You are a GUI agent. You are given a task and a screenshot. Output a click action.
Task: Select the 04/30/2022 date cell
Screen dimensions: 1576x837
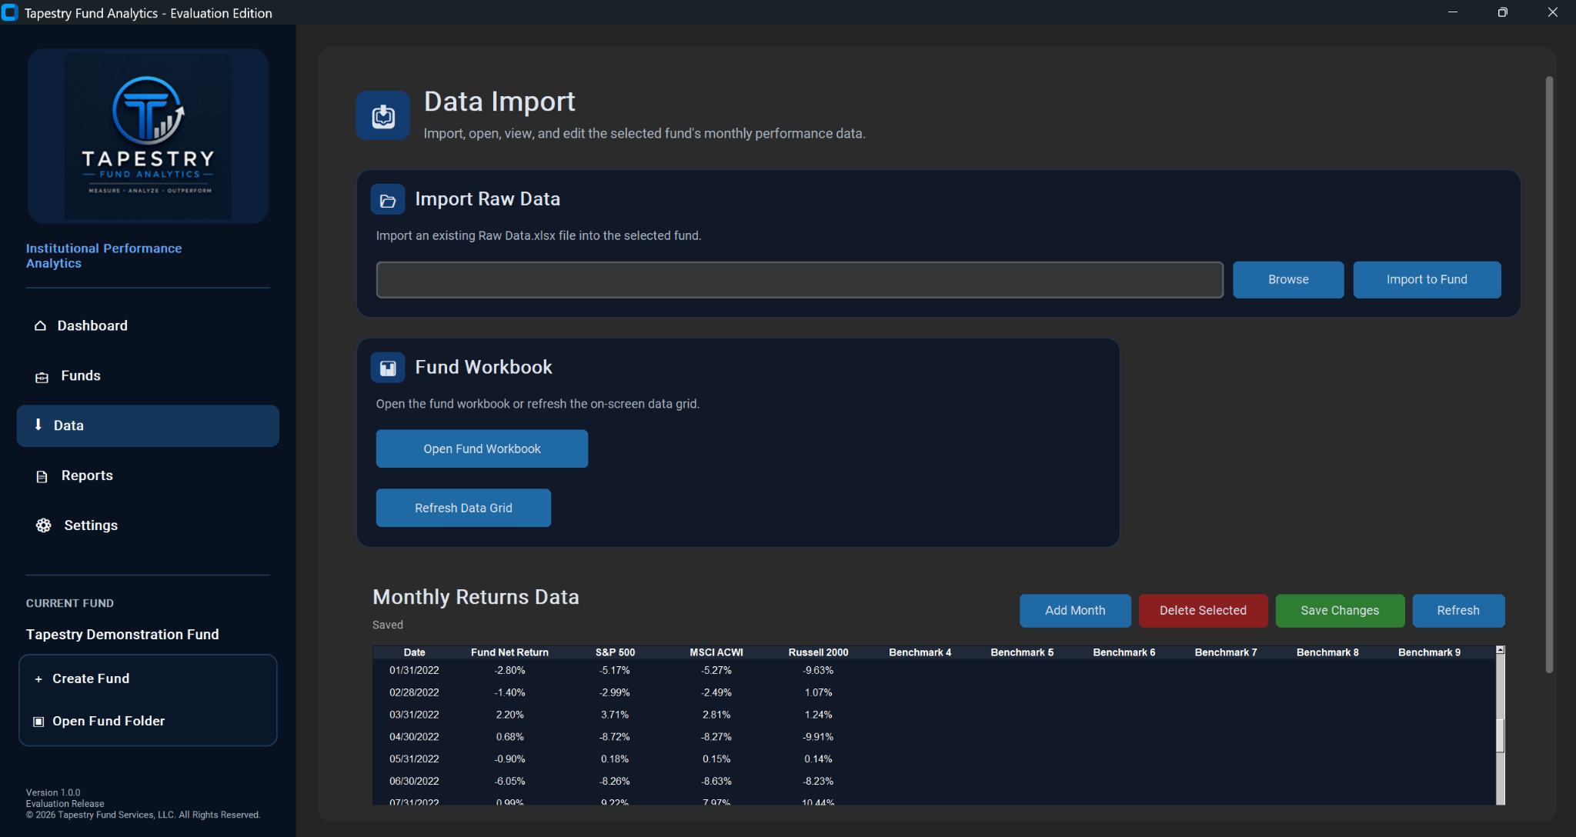(414, 737)
